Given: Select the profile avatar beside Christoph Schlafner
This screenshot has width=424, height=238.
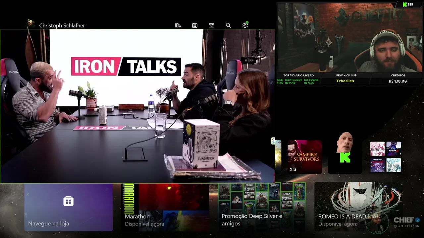Looking at the screenshot, I should 30,24.
